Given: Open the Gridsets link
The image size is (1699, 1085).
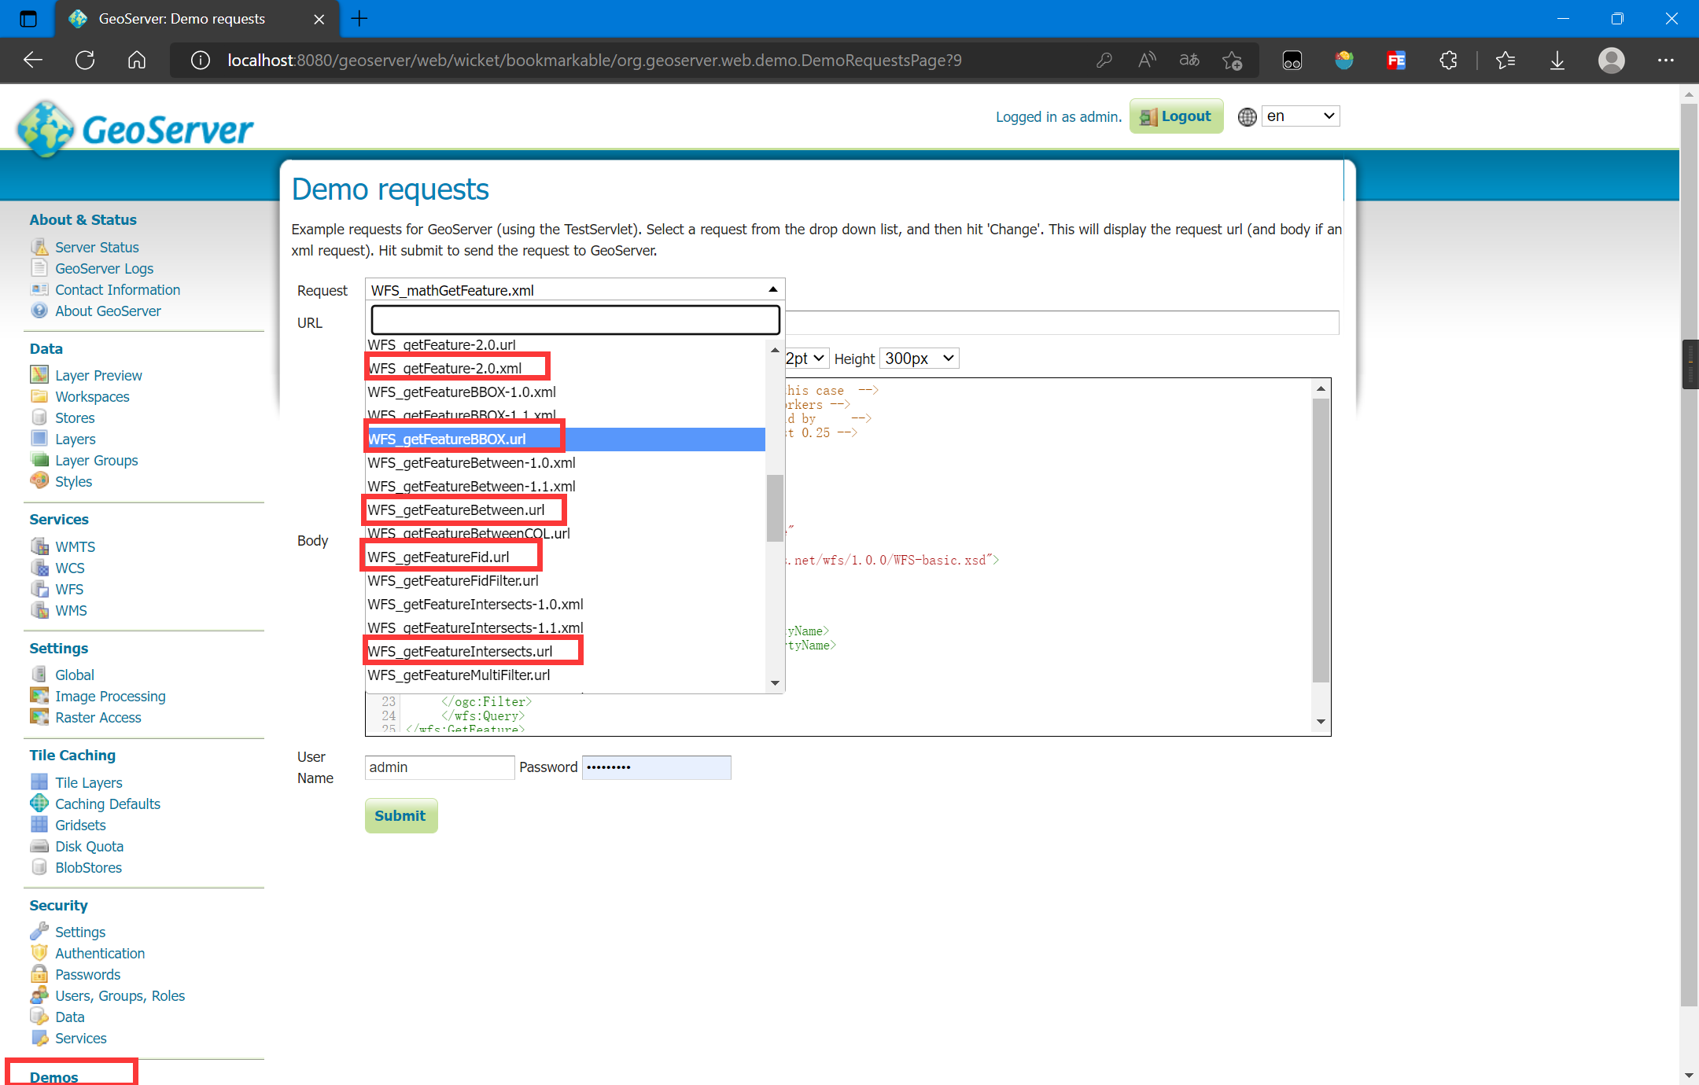Looking at the screenshot, I should coord(80,825).
